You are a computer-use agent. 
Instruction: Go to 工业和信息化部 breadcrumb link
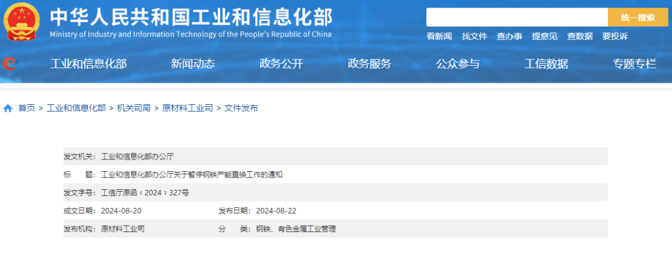[76, 109]
